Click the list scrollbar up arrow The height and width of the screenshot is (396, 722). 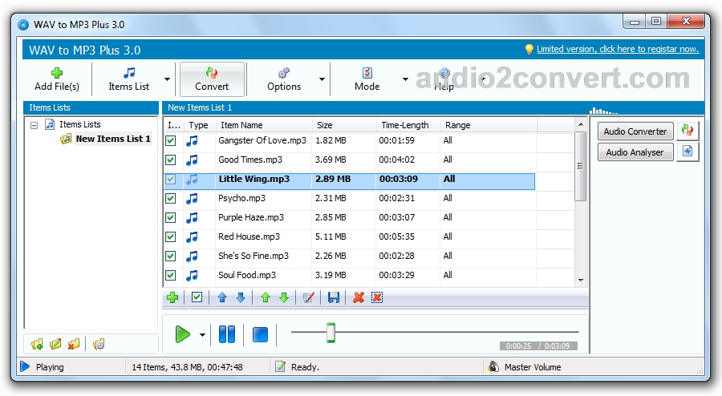(x=581, y=124)
